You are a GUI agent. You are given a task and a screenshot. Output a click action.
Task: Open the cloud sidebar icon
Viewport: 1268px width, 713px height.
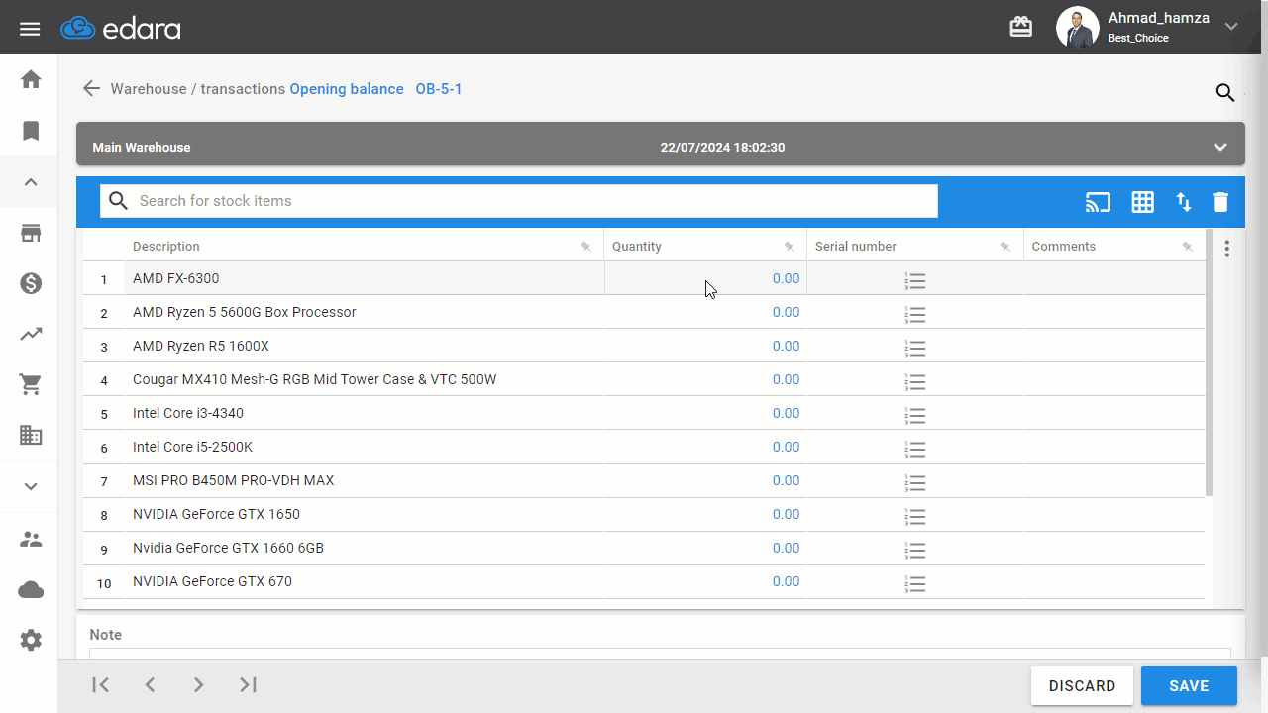(31, 590)
